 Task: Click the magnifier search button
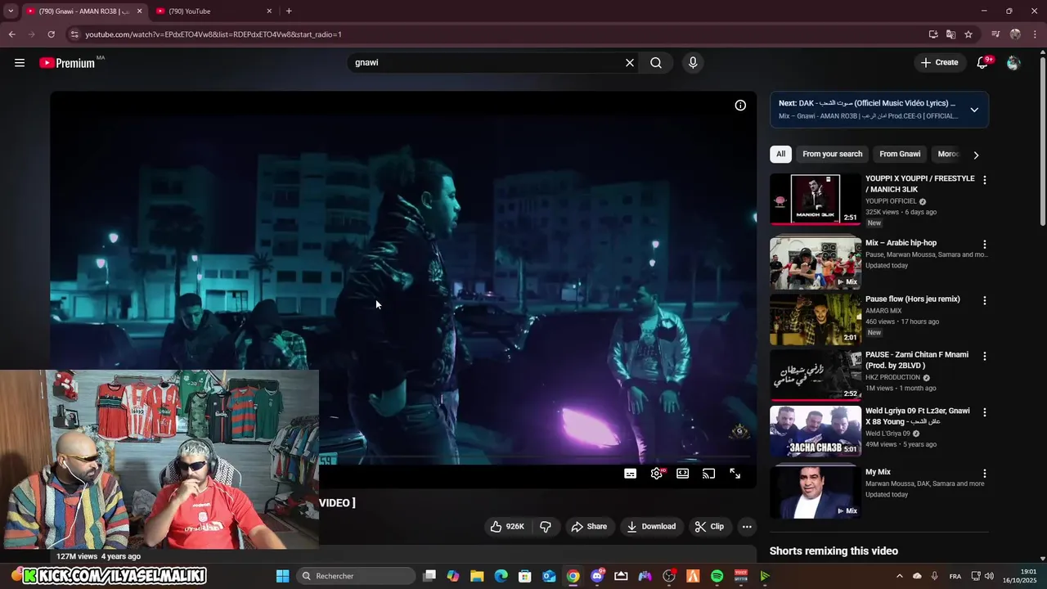click(x=656, y=62)
